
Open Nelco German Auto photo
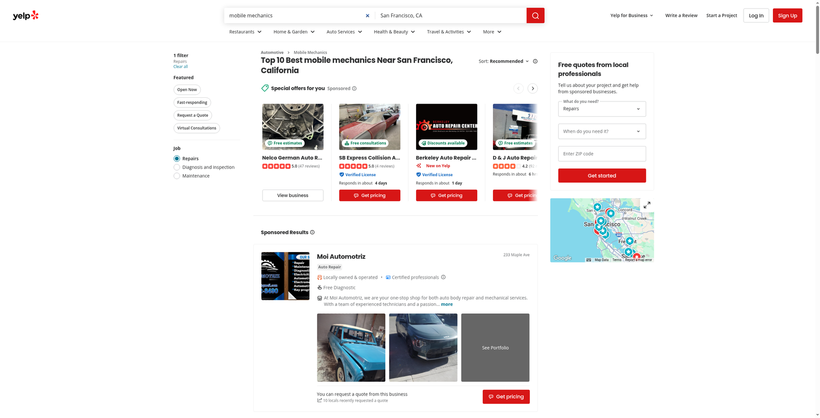[x=293, y=127]
